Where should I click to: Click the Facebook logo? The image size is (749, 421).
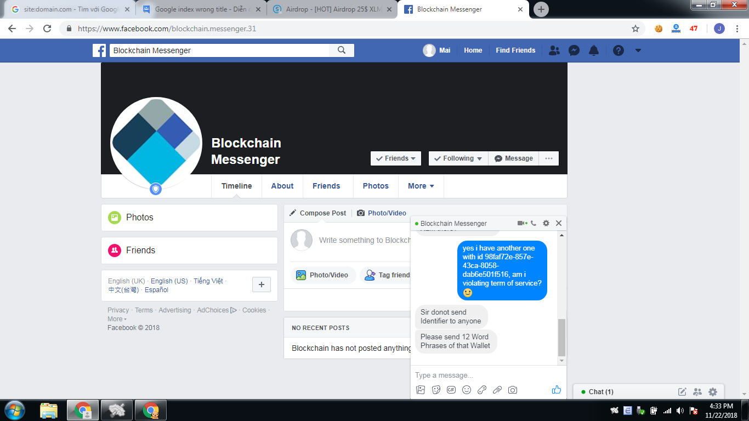click(99, 50)
